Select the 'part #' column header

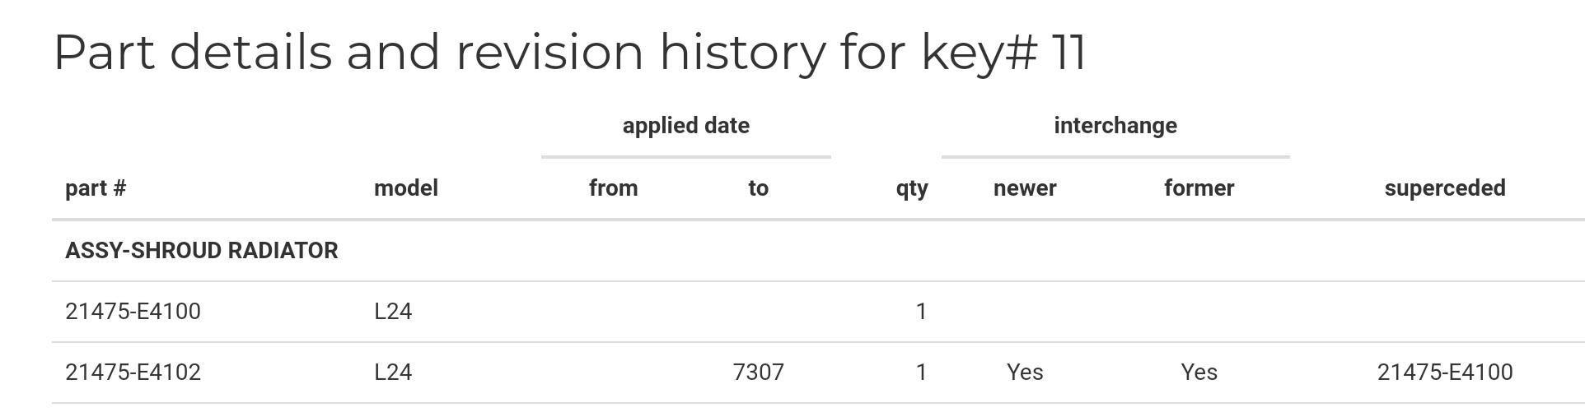(x=96, y=188)
